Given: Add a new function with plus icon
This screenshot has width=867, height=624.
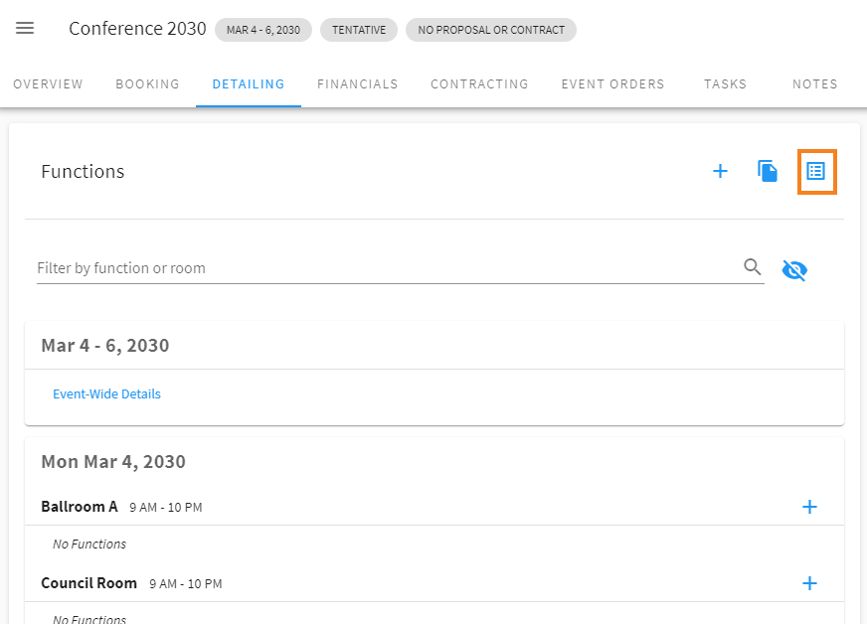Looking at the screenshot, I should point(720,171).
